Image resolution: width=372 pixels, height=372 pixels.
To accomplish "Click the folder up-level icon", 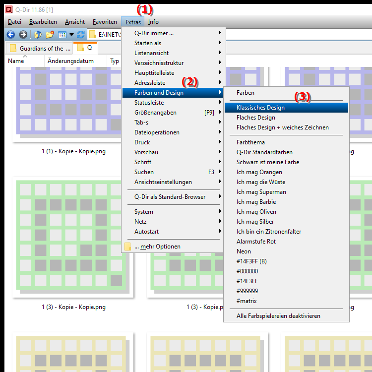I will (x=38, y=35).
